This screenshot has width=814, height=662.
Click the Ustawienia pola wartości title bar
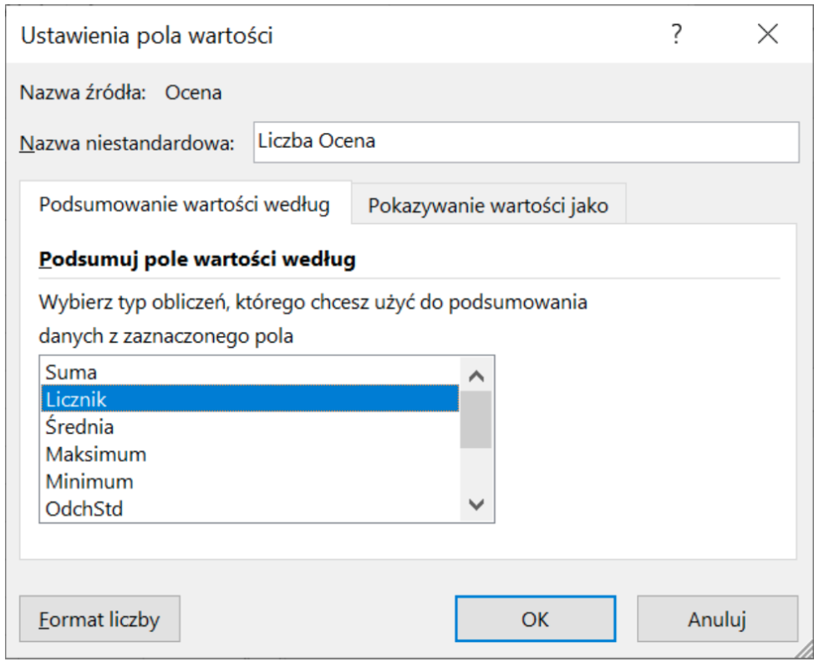pyautogui.click(x=334, y=35)
